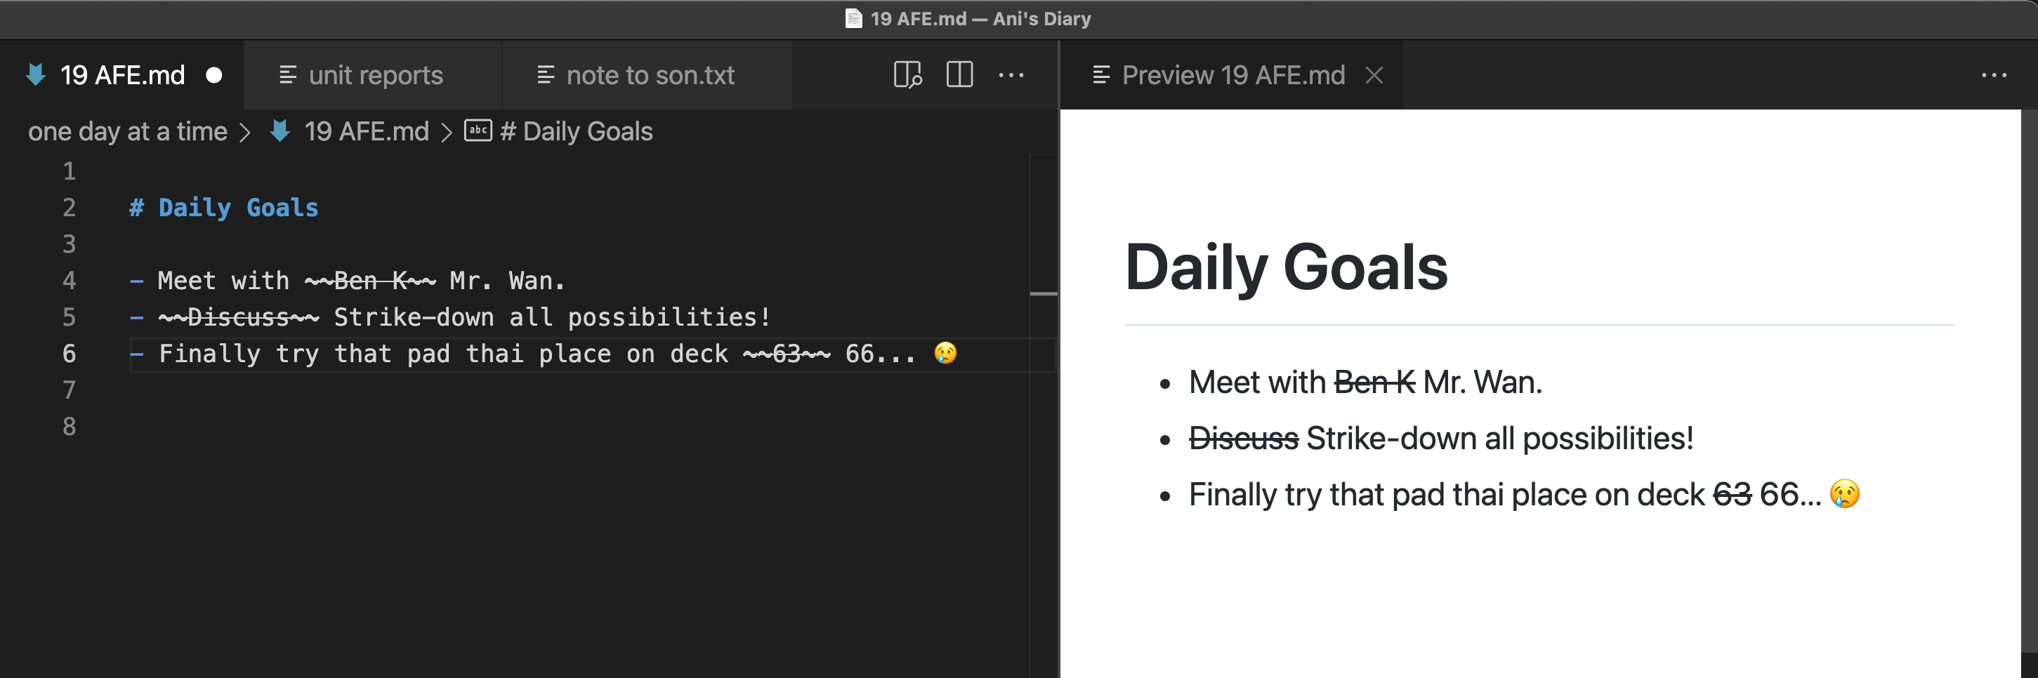Open the editor group More Actions menu

click(1013, 75)
